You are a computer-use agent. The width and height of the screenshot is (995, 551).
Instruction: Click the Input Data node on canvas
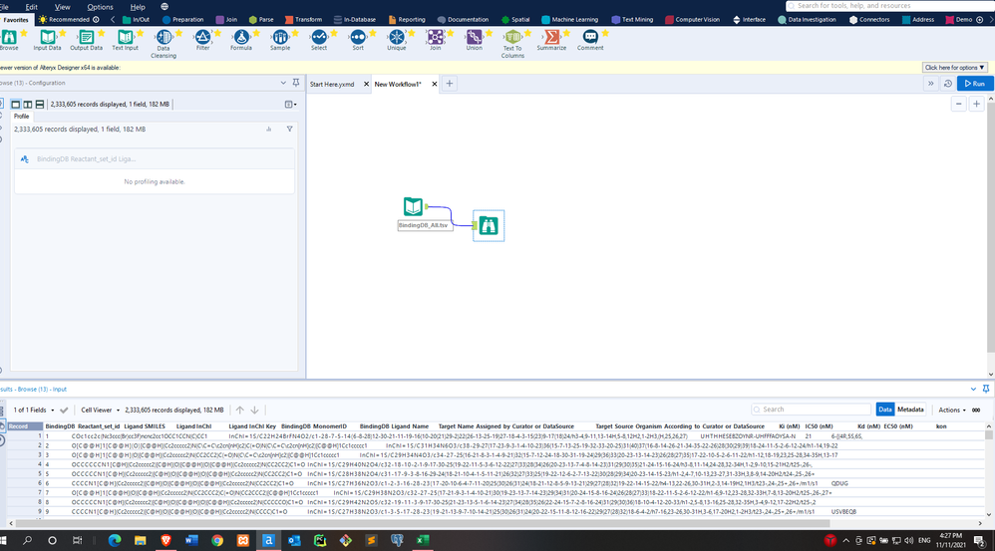[x=413, y=206]
